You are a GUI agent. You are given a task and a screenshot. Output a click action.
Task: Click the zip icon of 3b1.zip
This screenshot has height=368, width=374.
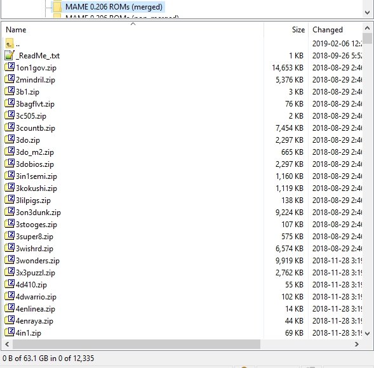pyautogui.click(x=10, y=91)
